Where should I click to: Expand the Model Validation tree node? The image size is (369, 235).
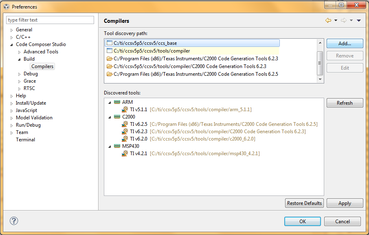tap(11, 118)
